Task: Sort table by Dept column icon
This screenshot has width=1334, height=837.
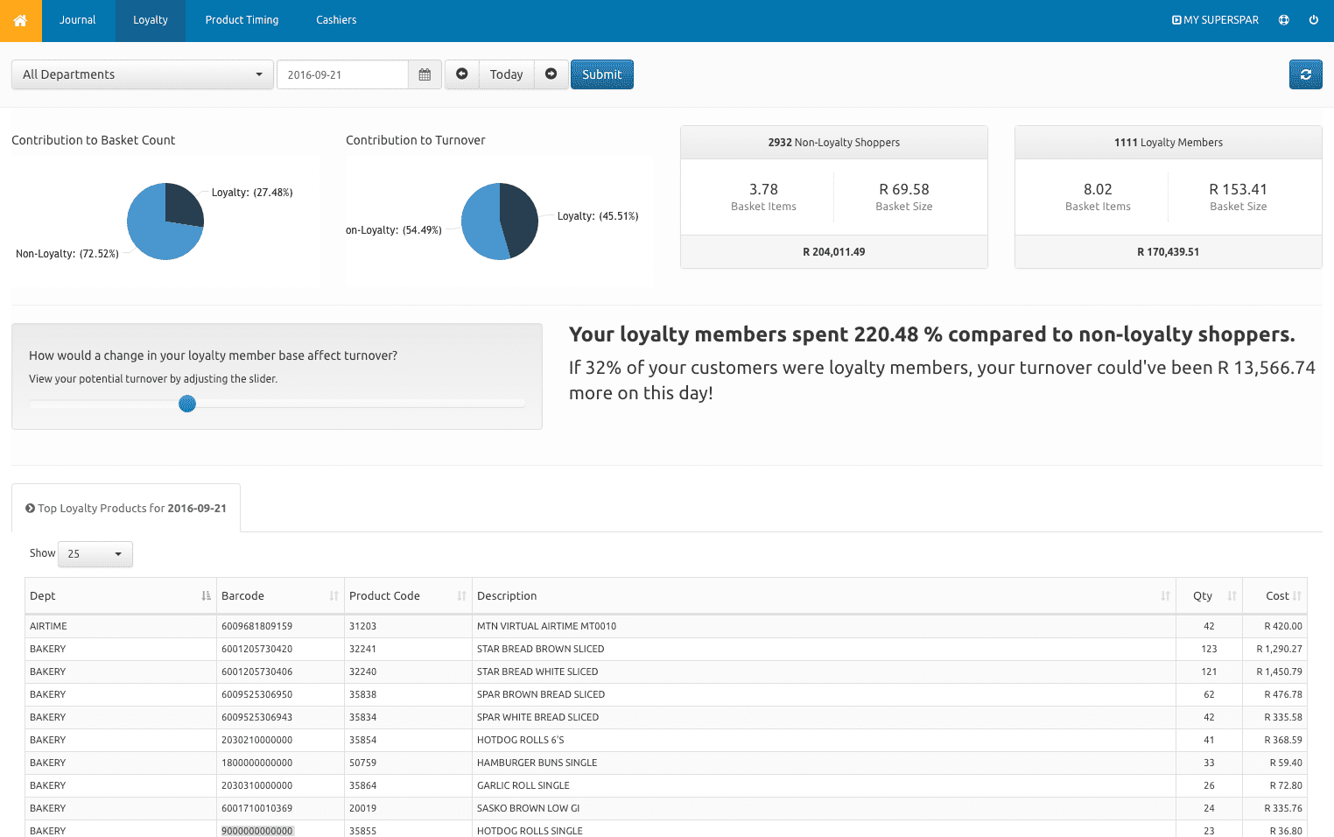Action: tap(206, 596)
